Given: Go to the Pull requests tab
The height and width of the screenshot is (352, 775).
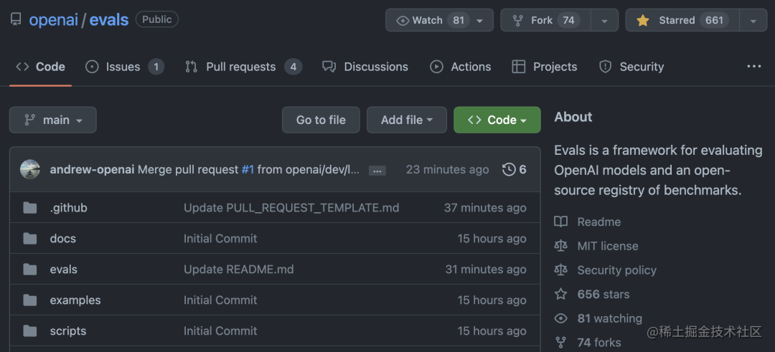Looking at the screenshot, I should click(243, 67).
